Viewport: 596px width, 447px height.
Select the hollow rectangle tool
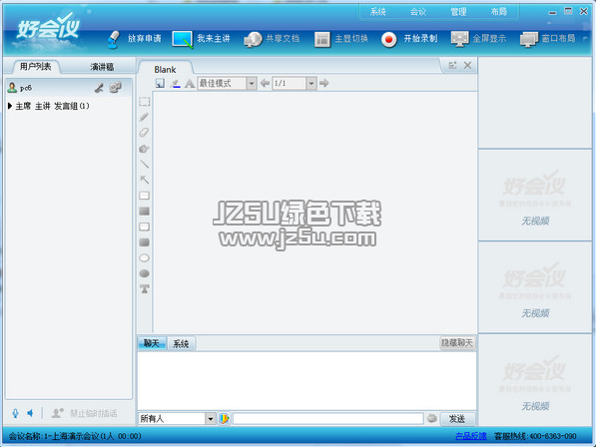145,196
